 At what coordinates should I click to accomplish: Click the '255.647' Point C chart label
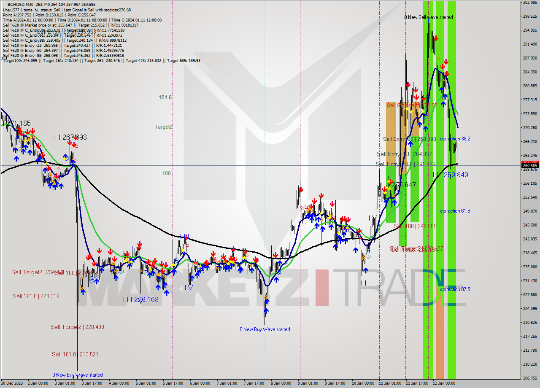[404, 185]
